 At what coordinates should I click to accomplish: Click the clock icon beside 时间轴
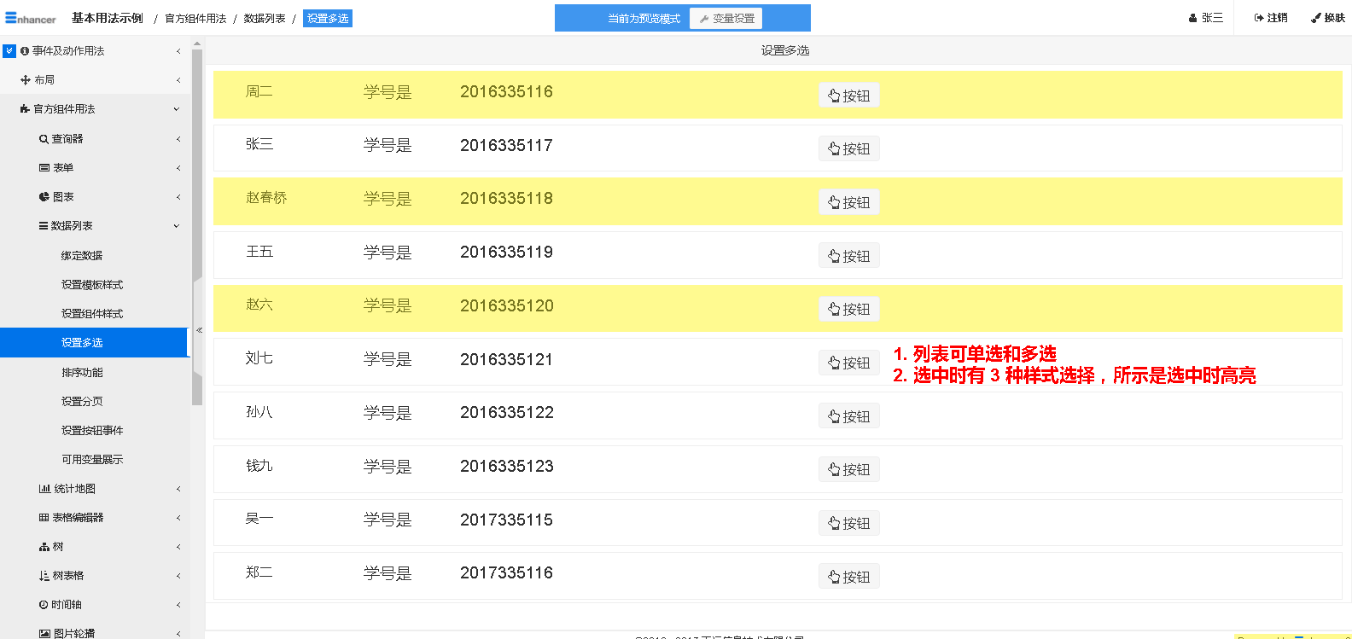44,605
